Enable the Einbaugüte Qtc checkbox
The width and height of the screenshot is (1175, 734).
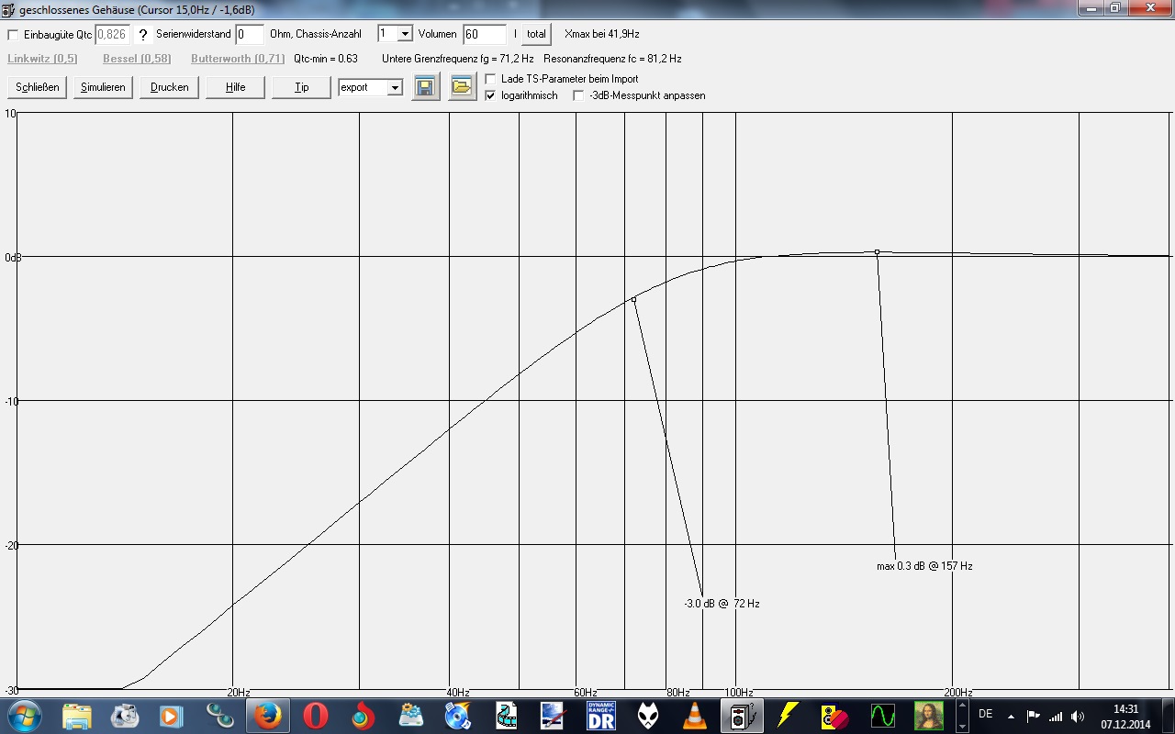13,35
